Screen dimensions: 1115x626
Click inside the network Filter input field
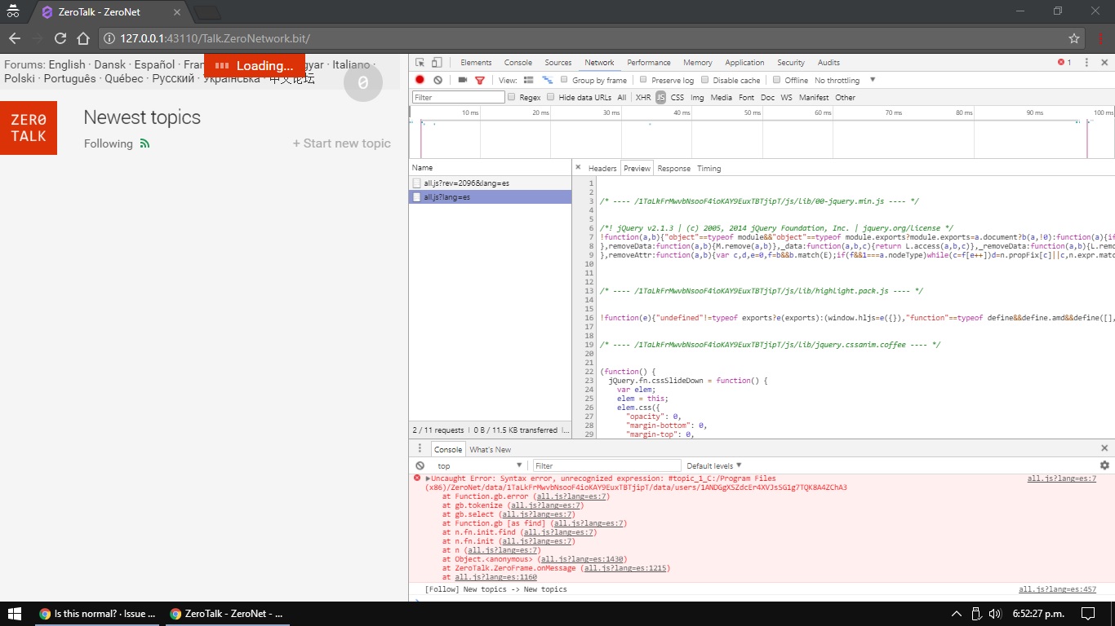coord(457,97)
